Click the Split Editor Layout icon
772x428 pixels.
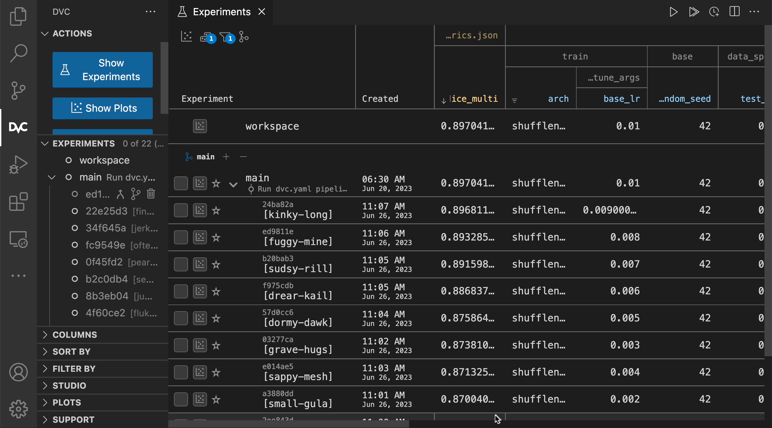(x=734, y=12)
